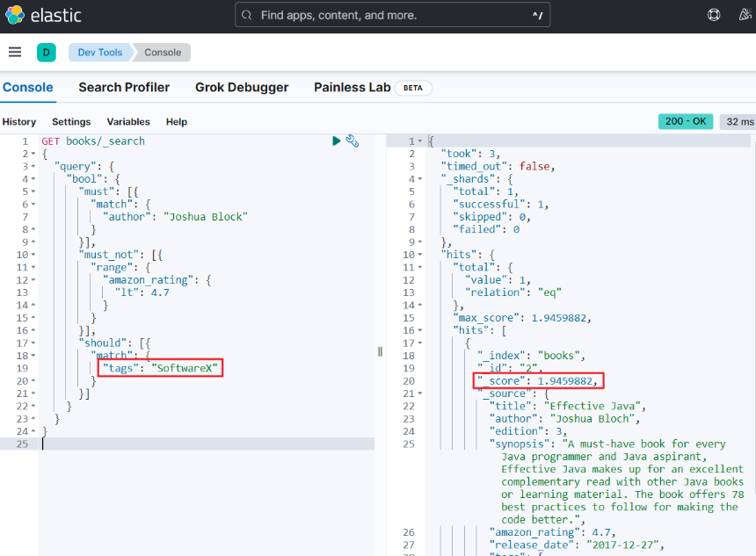This screenshot has width=756, height=556.
Task: Open console Help
Action: pyautogui.click(x=177, y=122)
